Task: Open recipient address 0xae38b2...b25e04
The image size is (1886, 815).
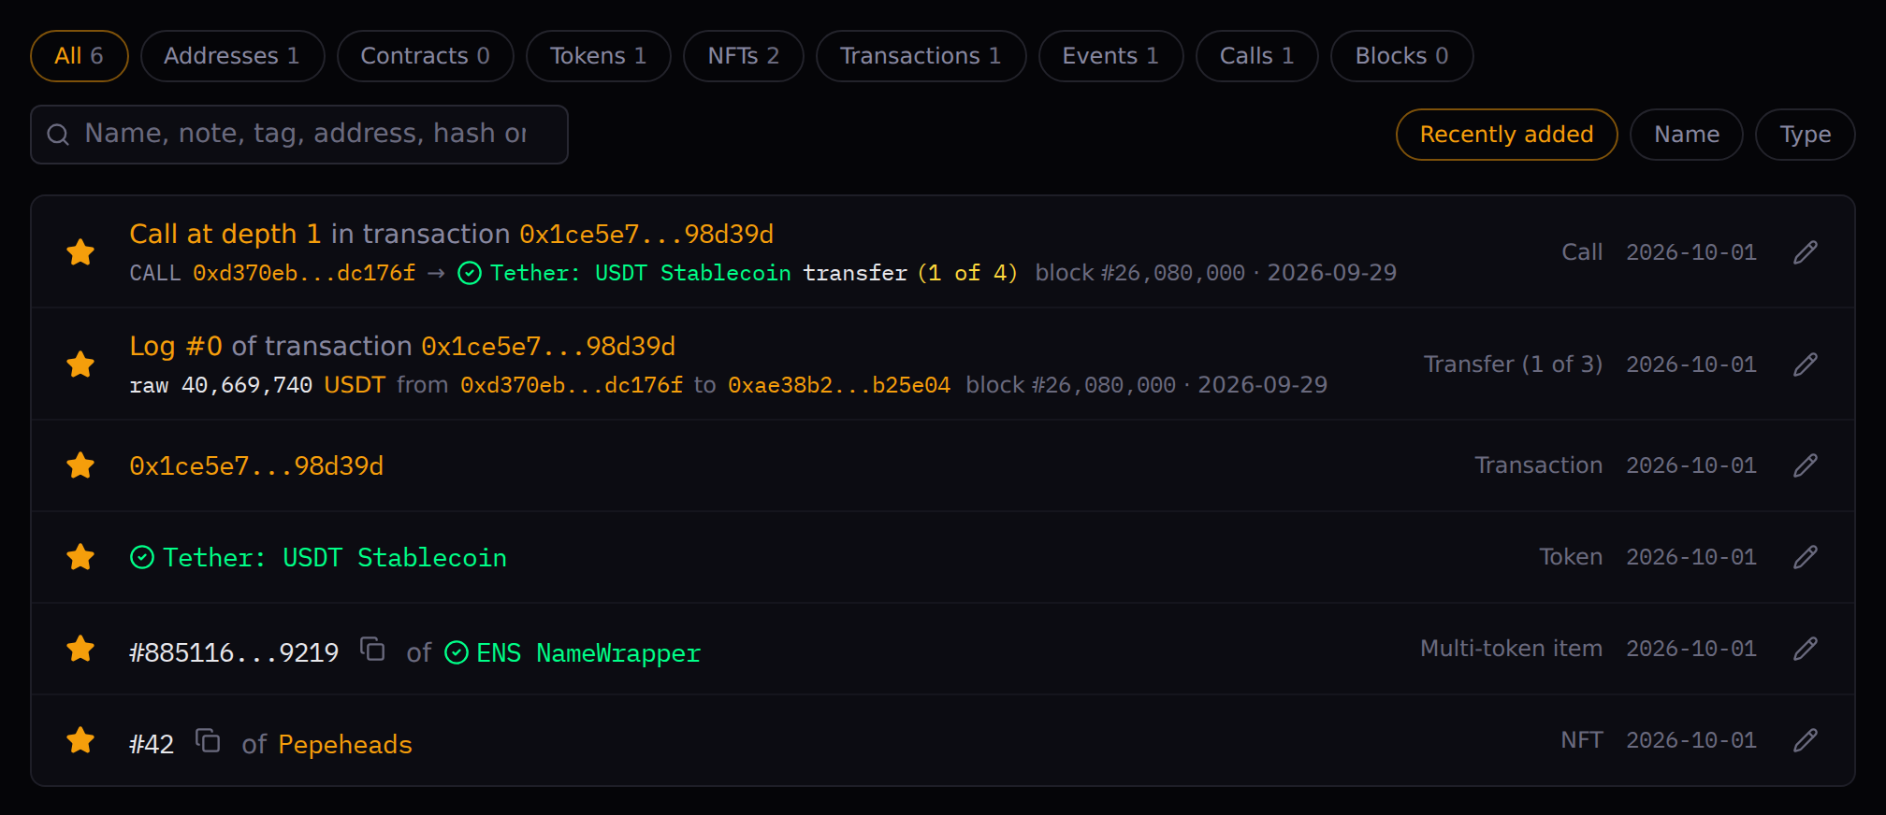Action: click(x=839, y=385)
